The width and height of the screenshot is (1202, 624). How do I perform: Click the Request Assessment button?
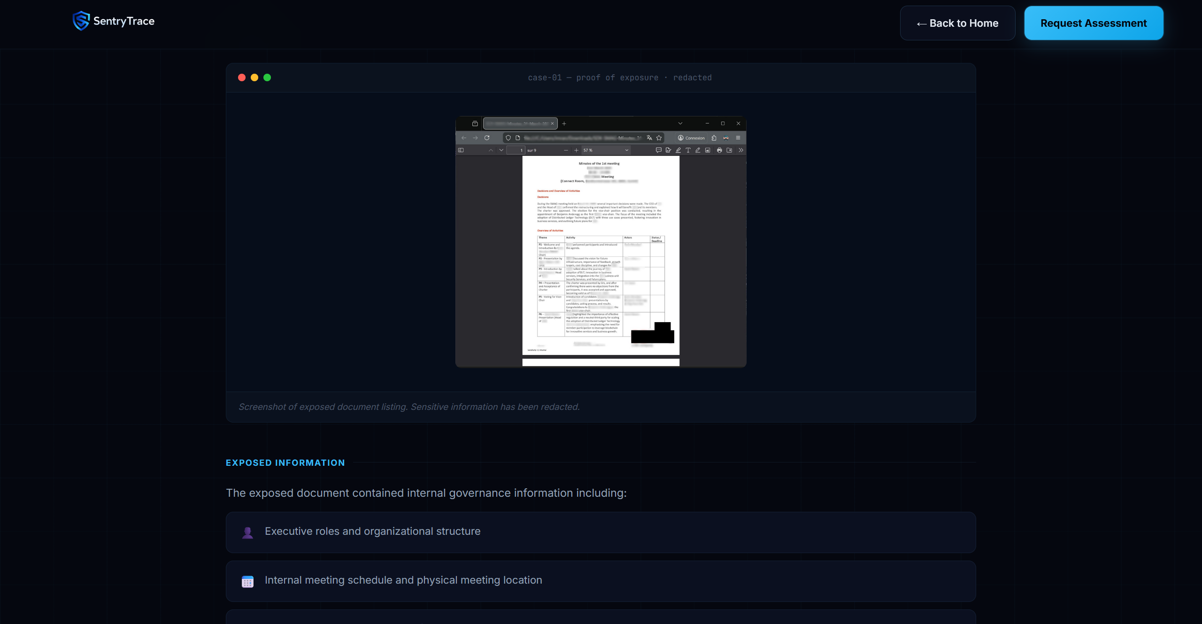pyautogui.click(x=1093, y=23)
